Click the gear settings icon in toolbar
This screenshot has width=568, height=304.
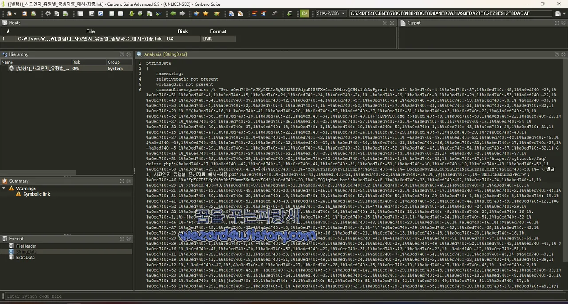[x=48, y=14]
